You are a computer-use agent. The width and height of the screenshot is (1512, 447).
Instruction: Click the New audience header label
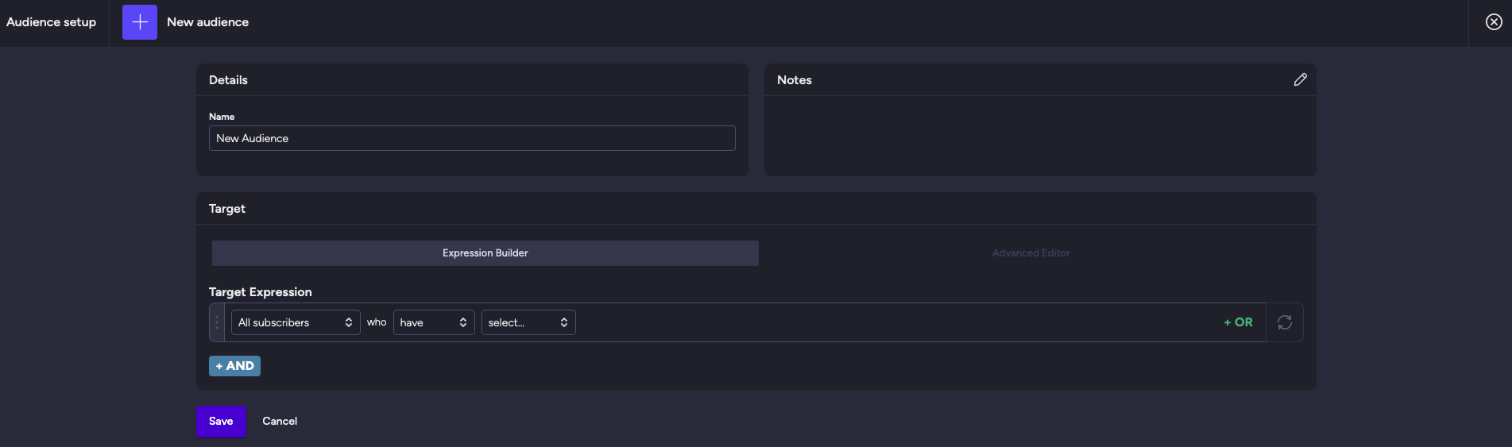click(207, 22)
